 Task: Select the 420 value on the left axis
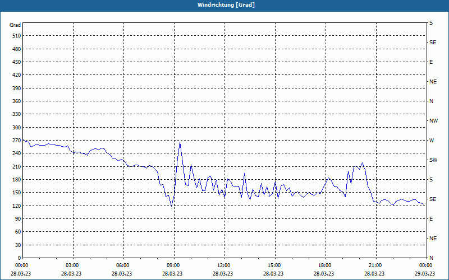17,75
